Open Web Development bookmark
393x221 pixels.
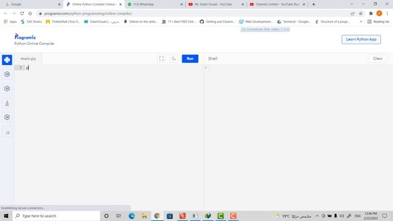click(256, 22)
